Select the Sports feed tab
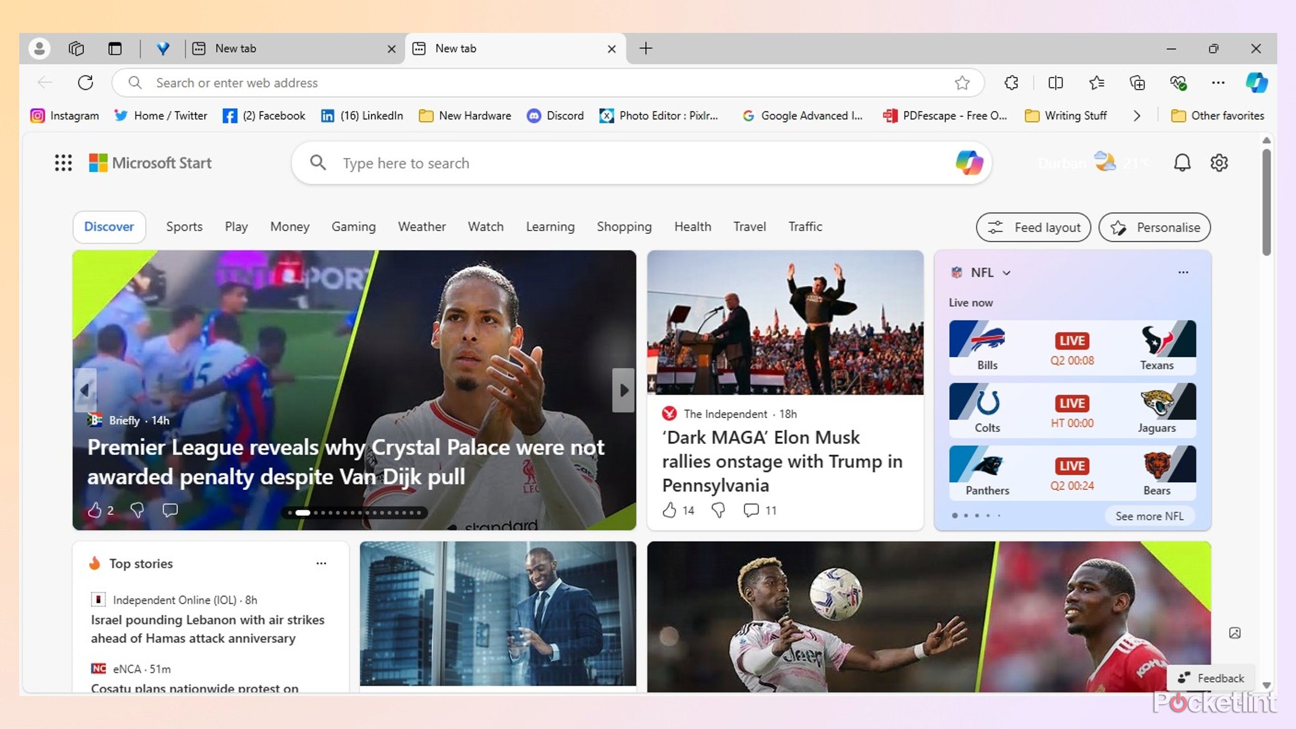The height and width of the screenshot is (729, 1296). 184,227
